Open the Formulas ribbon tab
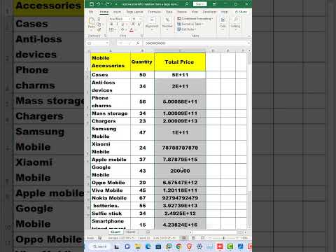Image resolution: width=336 pixels, height=252 pixels. click(155, 12)
